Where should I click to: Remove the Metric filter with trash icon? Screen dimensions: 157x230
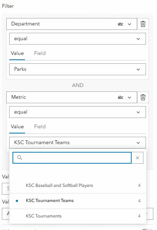143,97
